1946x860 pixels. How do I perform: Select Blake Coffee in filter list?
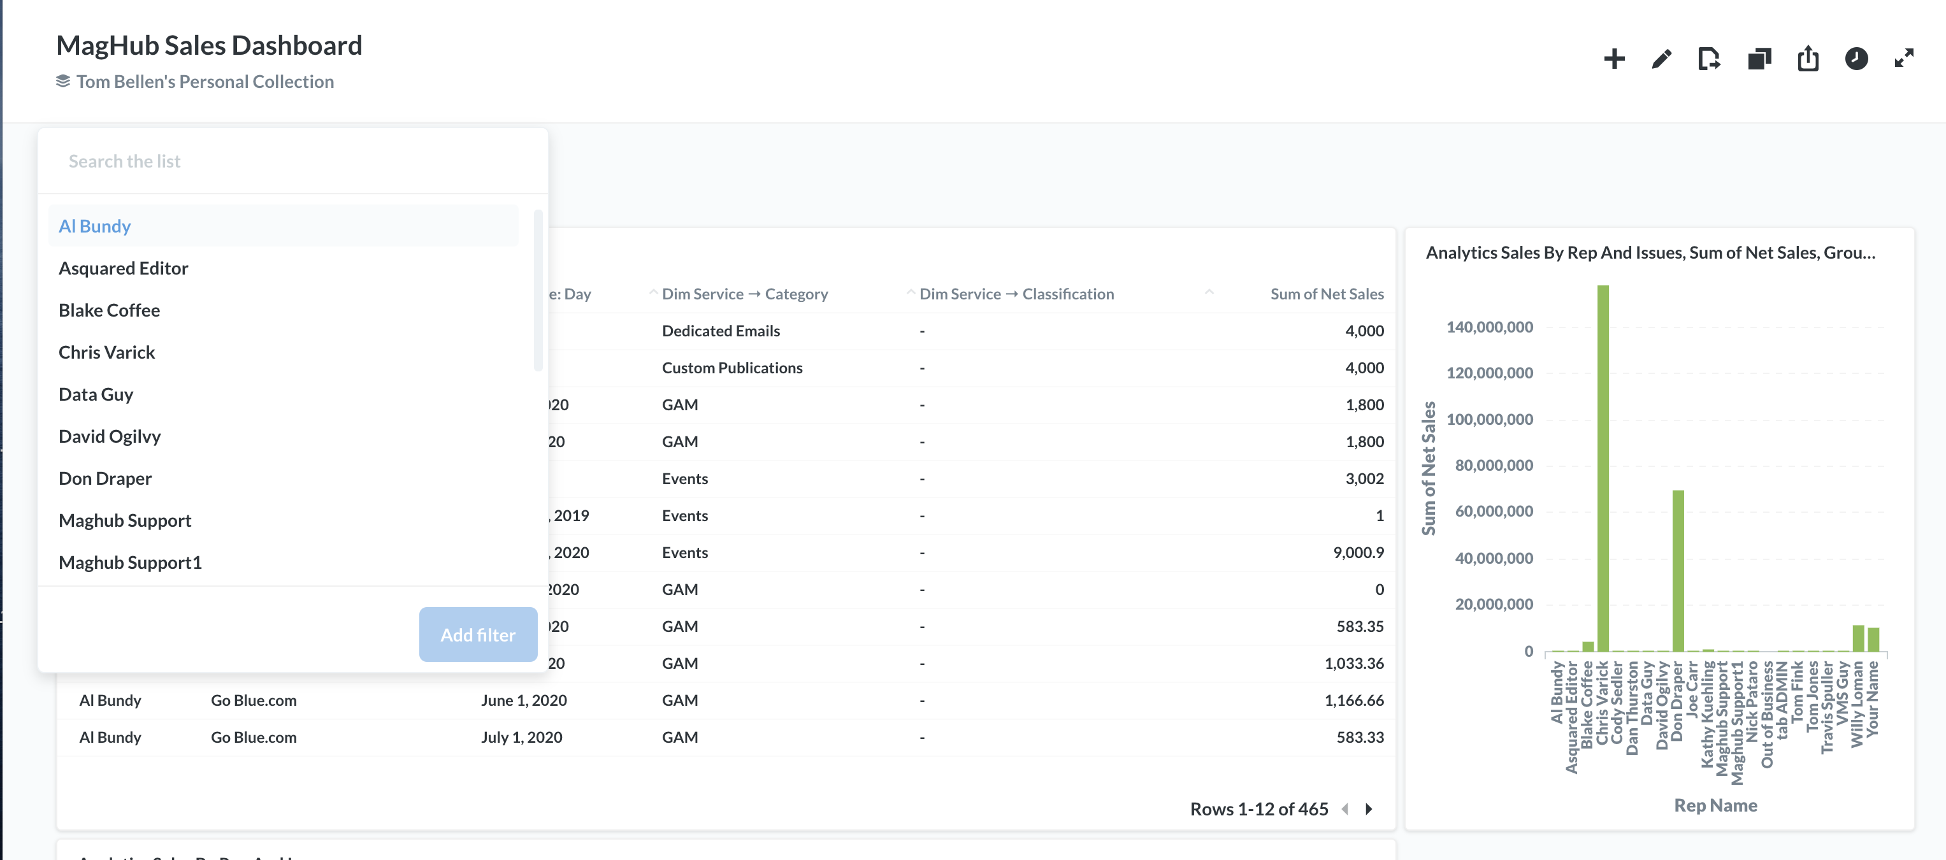(x=284, y=310)
